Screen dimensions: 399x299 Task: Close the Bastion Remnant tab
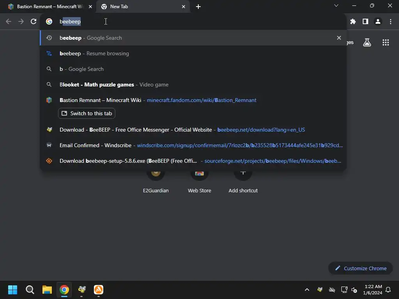point(90,7)
